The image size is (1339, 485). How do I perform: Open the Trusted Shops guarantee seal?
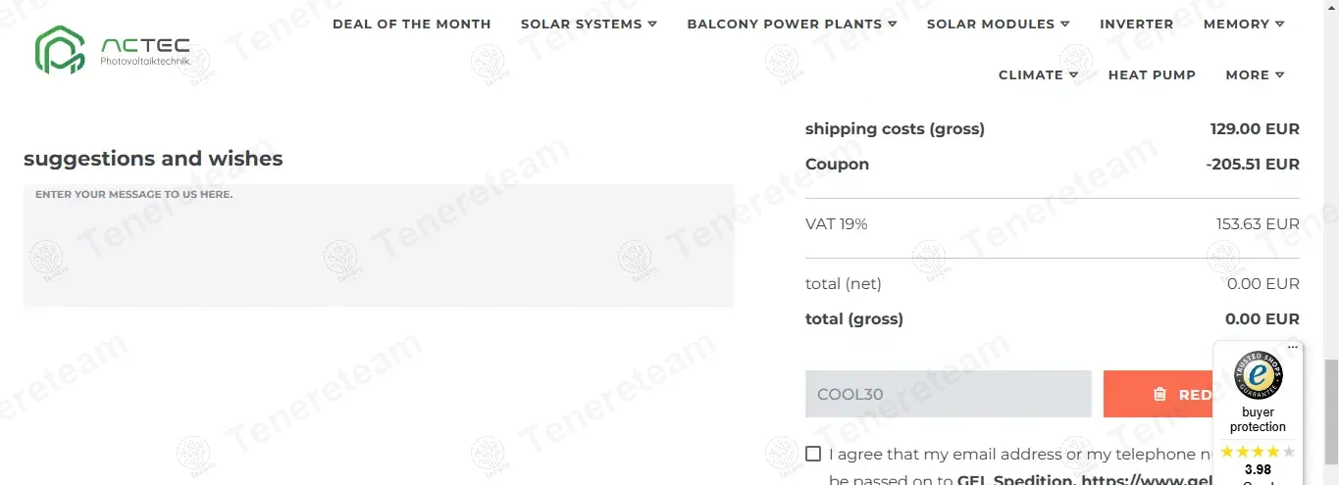point(1258,375)
